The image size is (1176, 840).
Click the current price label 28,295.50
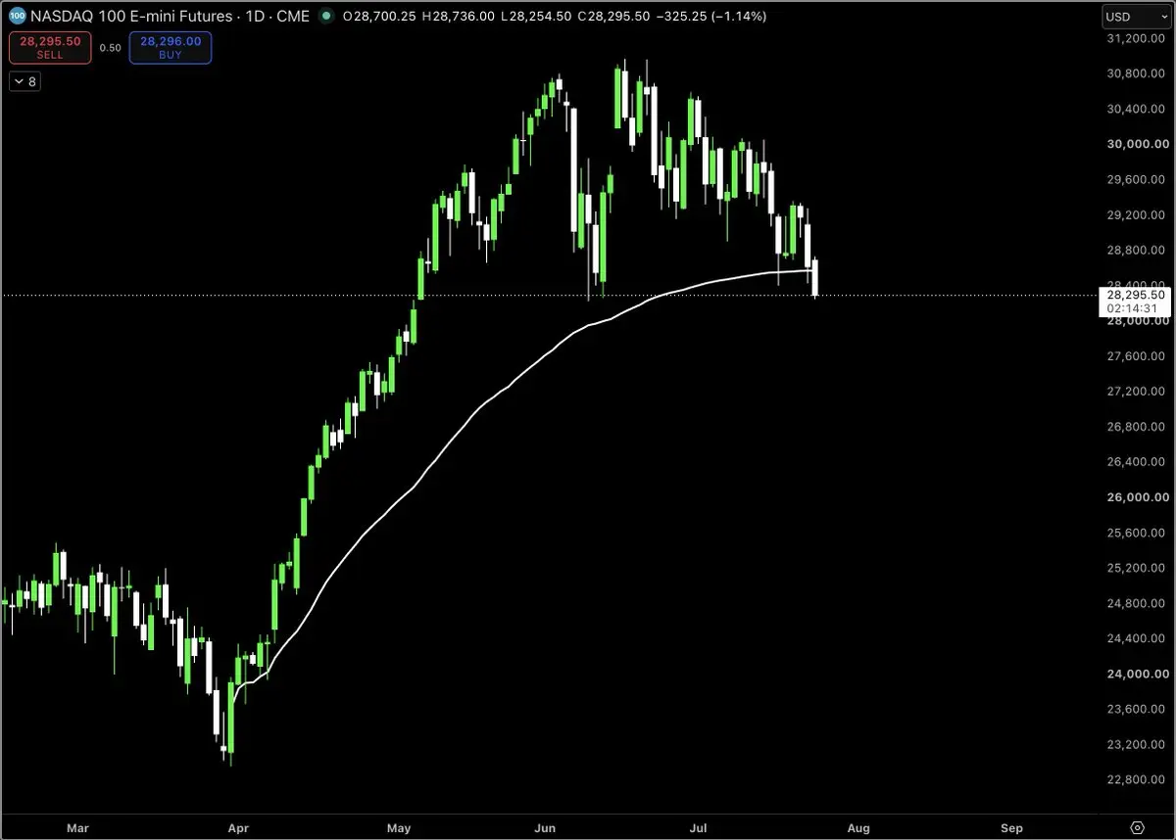pyautogui.click(x=1136, y=295)
